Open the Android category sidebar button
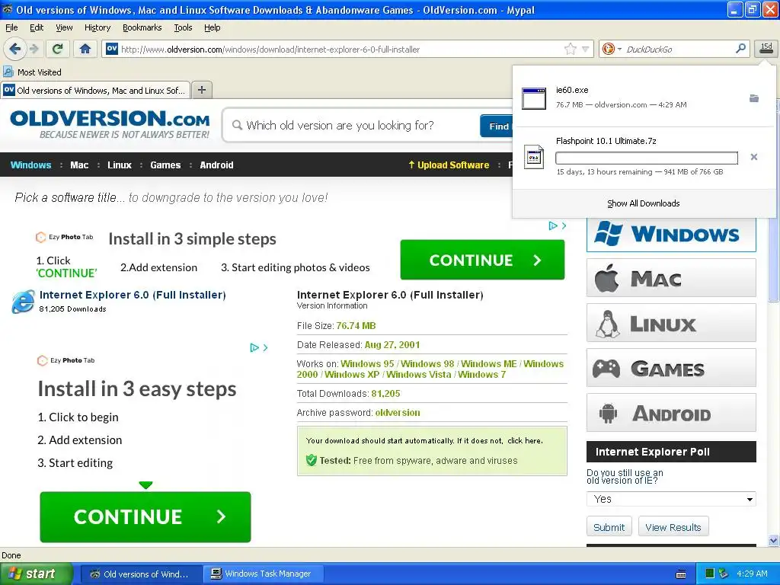Viewport: 780px width, 585px height. (671, 413)
